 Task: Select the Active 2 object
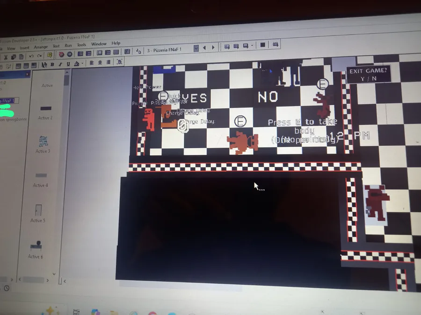pyautogui.click(x=45, y=112)
